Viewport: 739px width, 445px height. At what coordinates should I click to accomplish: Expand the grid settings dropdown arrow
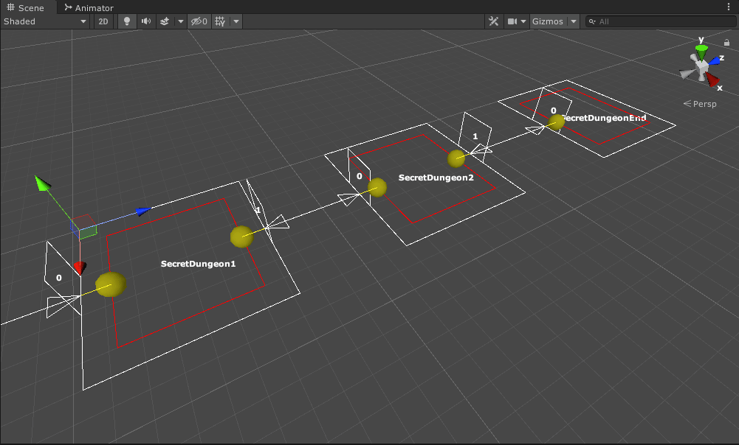point(236,21)
